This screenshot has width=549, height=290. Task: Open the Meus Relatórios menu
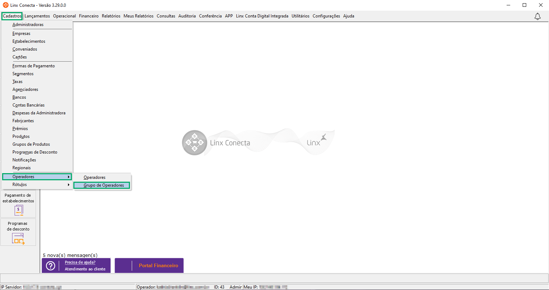click(138, 16)
